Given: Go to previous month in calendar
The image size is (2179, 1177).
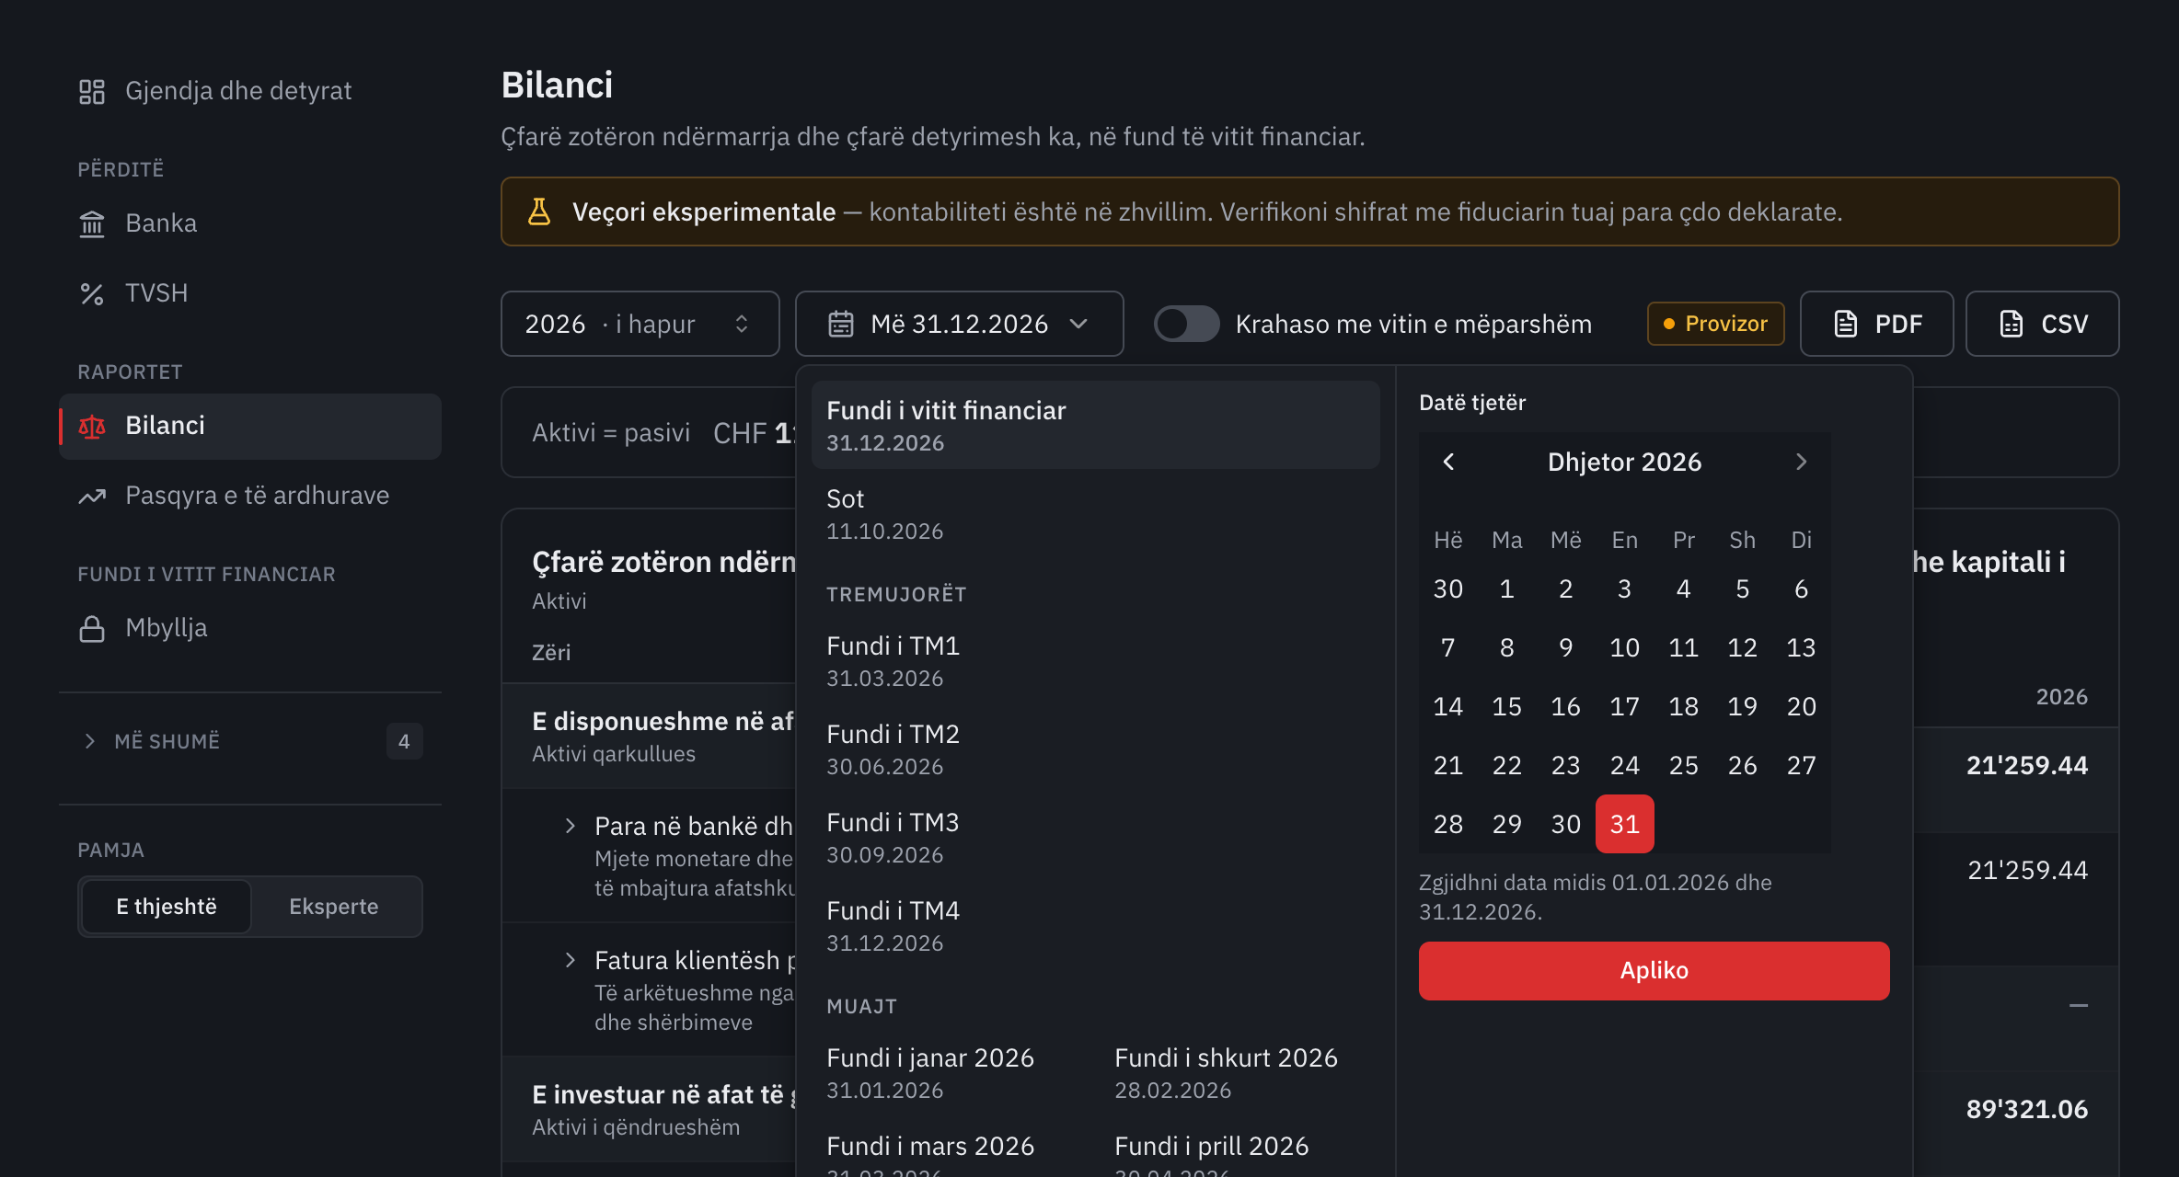Looking at the screenshot, I should [x=1448, y=462].
